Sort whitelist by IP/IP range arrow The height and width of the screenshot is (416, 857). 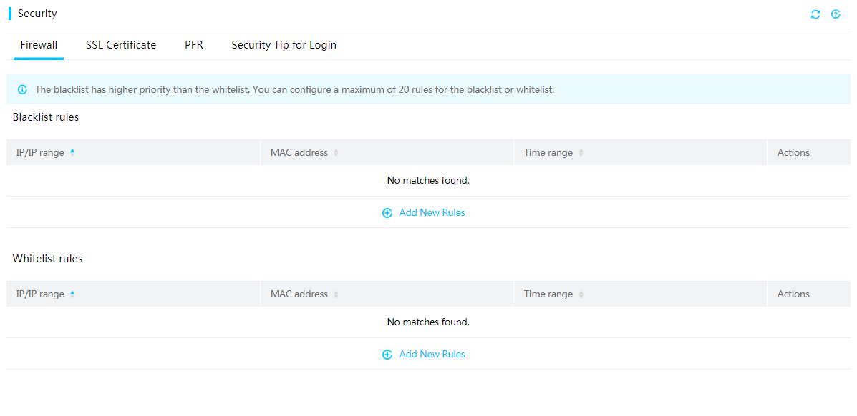coord(72,294)
